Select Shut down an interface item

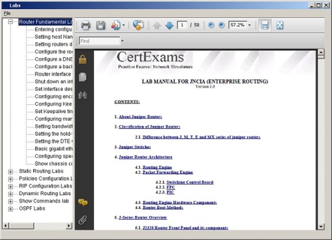[x=53, y=82]
